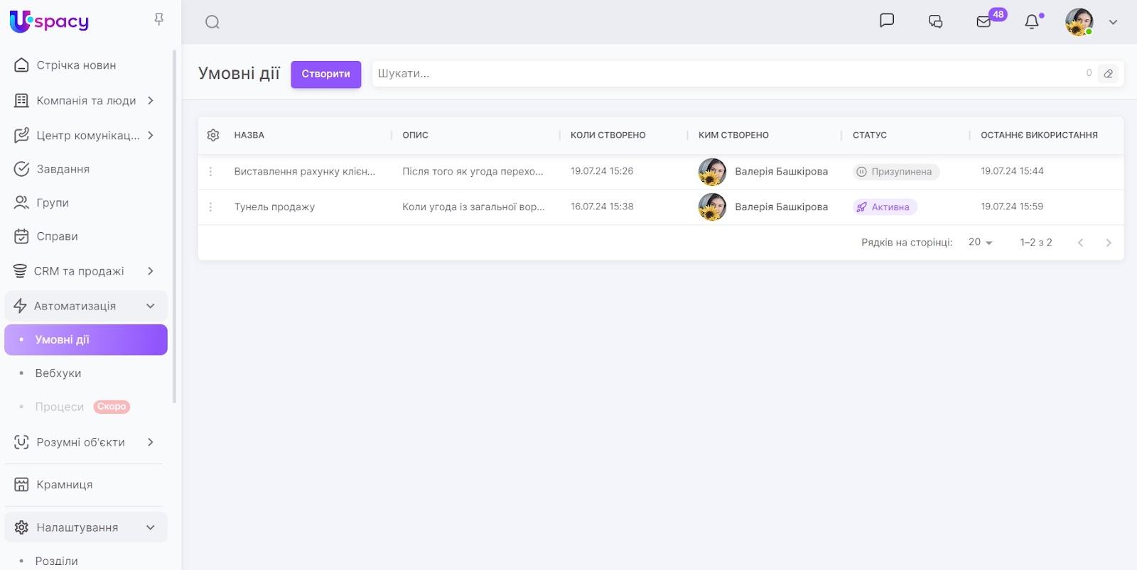1137x570 pixels.
Task: Open the notifications bell
Action: [1032, 22]
